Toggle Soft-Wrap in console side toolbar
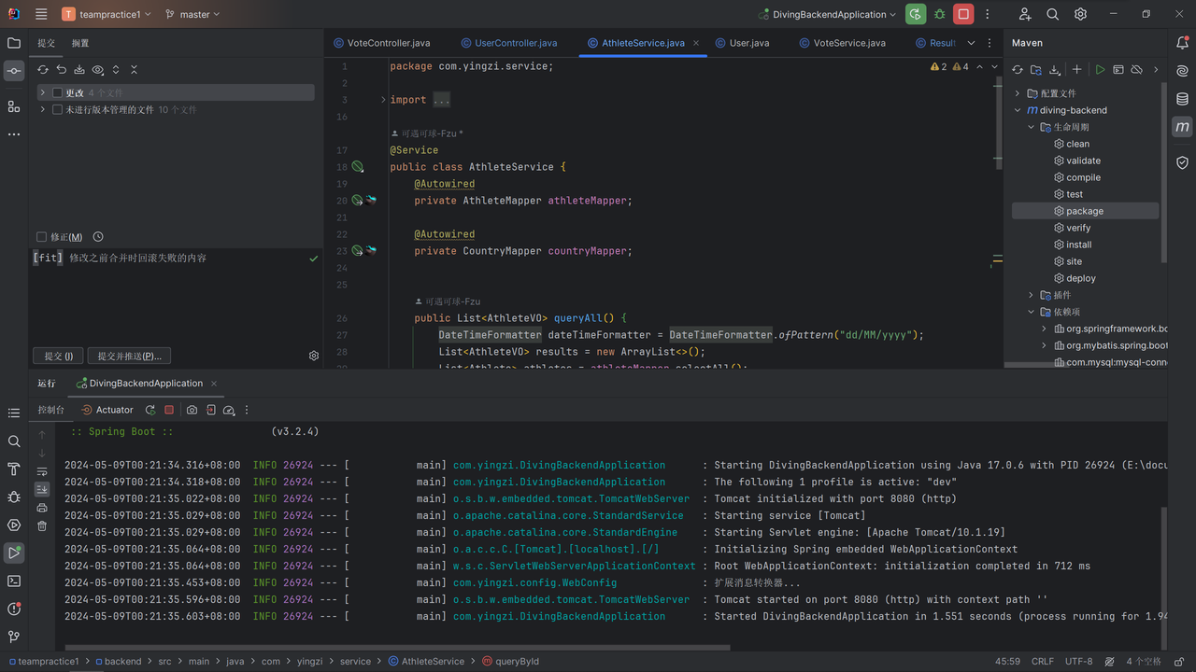The image size is (1196, 672). pyautogui.click(x=42, y=471)
